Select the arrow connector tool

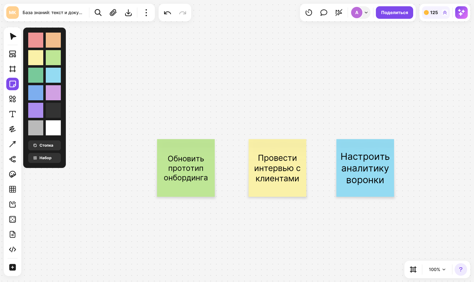coord(13,144)
